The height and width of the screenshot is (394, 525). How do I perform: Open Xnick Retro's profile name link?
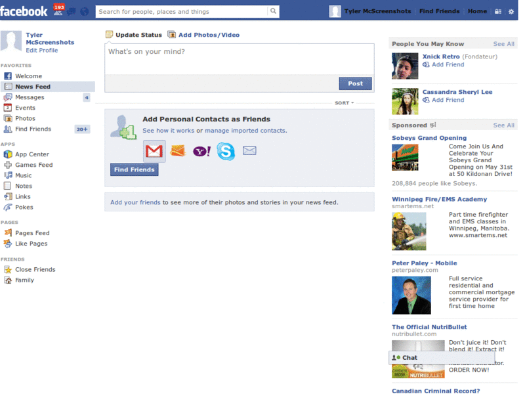441,56
